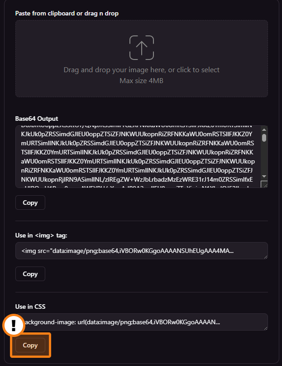Click the scrollbar track below the thumb
Viewport: 282px width, 366px height.
[x=264, y=159]
